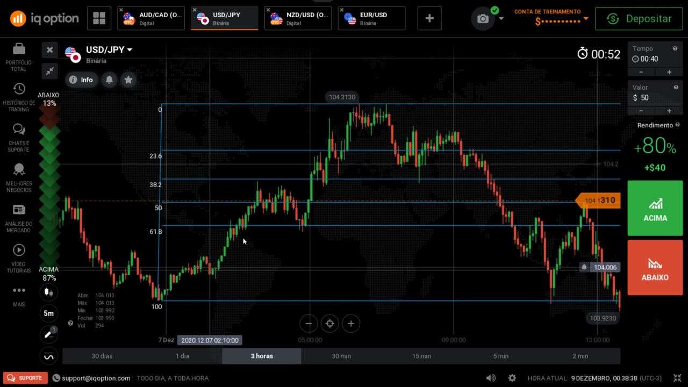Open the indicators wave icon
Screen dimensions: 688x387
coord(49,356)
